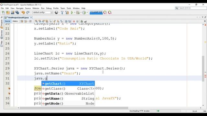Switch to History view
Screen dimensions: 207x116
15,21
